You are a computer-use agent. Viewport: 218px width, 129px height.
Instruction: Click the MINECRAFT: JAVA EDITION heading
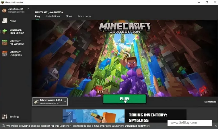(x=49, y=12)
